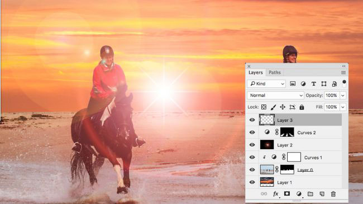Create new fill or adjustment layer
Screen dimensions: 363x204
point(299,194)
